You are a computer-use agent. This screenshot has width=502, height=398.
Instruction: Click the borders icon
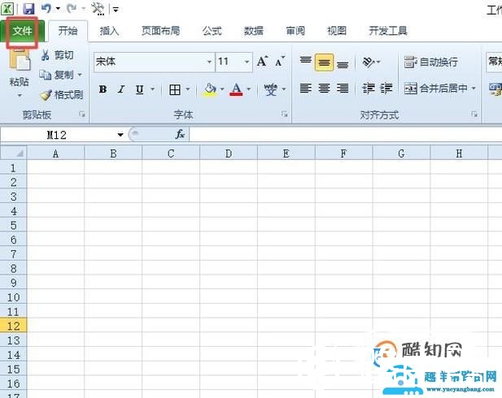[x=175, y=90]
